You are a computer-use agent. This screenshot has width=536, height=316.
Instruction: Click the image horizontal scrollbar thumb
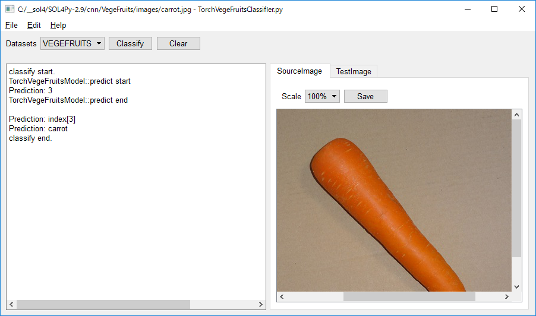point(409,296)
